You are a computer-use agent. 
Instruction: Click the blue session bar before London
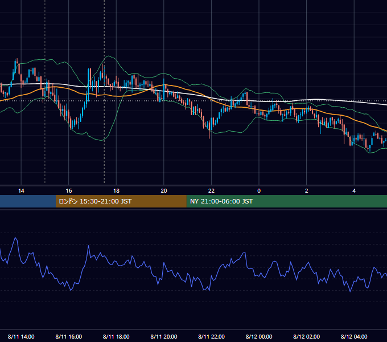click(x=28, y=201)
